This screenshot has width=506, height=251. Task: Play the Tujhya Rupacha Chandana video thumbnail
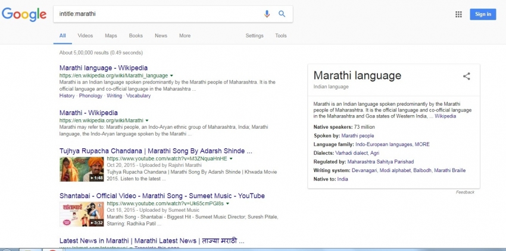82,169
